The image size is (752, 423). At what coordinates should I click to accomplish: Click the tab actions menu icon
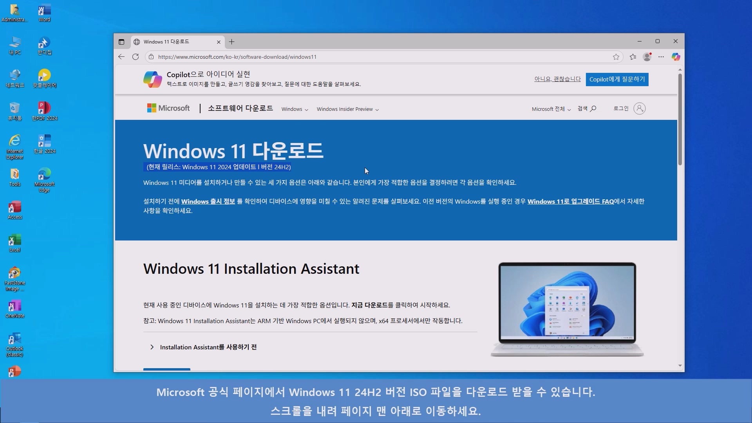point(121,42)
